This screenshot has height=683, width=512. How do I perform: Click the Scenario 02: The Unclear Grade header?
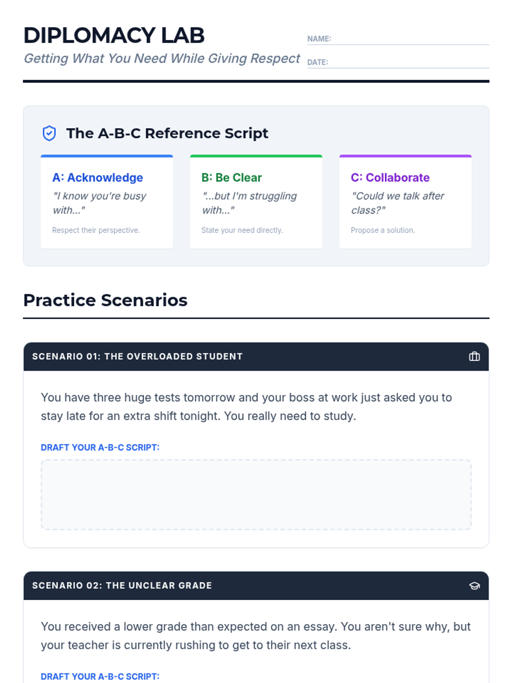coord(122,586)
